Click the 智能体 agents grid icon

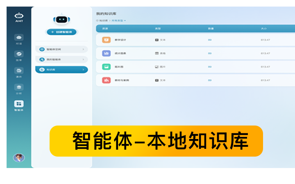point(19,104)
